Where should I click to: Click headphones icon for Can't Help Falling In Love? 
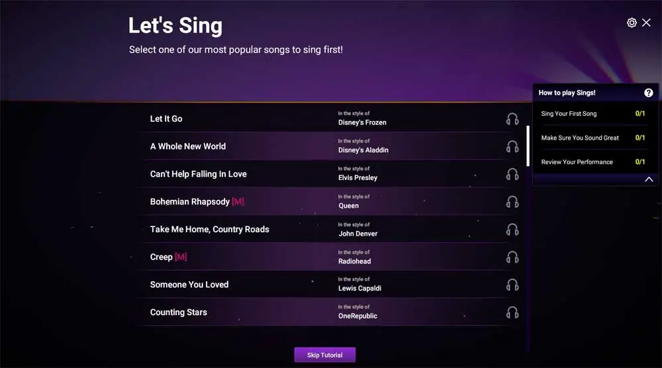pyautogui.click(x=512, y=174)
